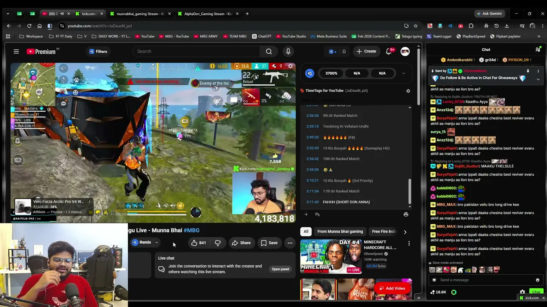Open the add-multiple tags list icon
The width and height of the screenshot is (547, 307).
tap(318, 214)
